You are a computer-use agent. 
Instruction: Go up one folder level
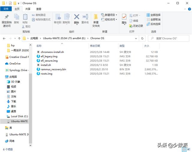[x=19, y=39]
